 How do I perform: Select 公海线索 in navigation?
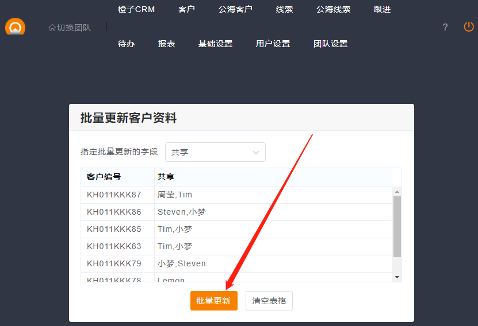click(x=333, y=9)
